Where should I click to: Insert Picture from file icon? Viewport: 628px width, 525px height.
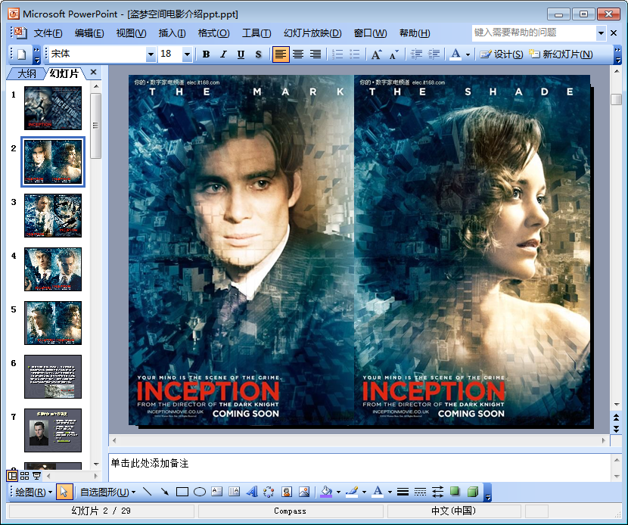coord(304,492)
